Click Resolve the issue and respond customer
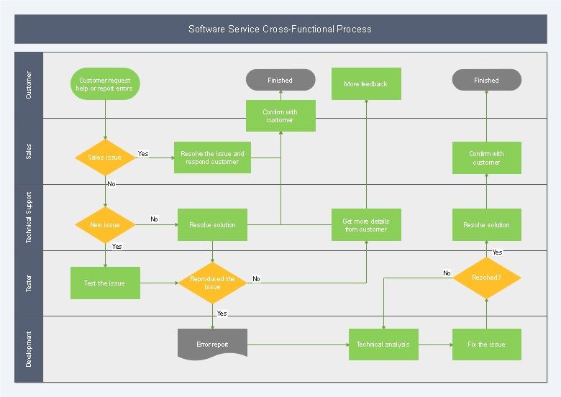 pos(212,158)
